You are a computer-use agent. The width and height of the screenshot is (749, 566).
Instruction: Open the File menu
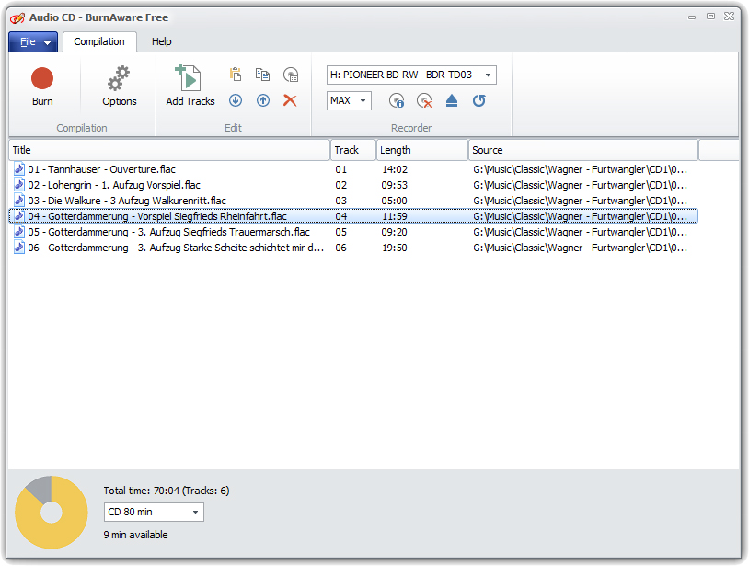33,41
